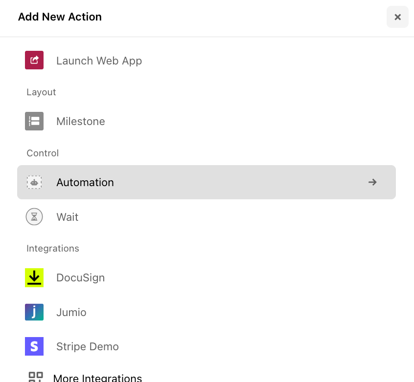
Task: Click the Stripe Demo S icon
Action: click(34, 346)
